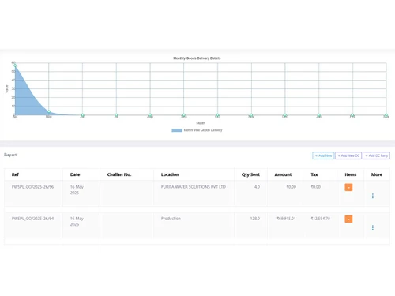Sort by the Qty Sent column header

coord(250,174)
